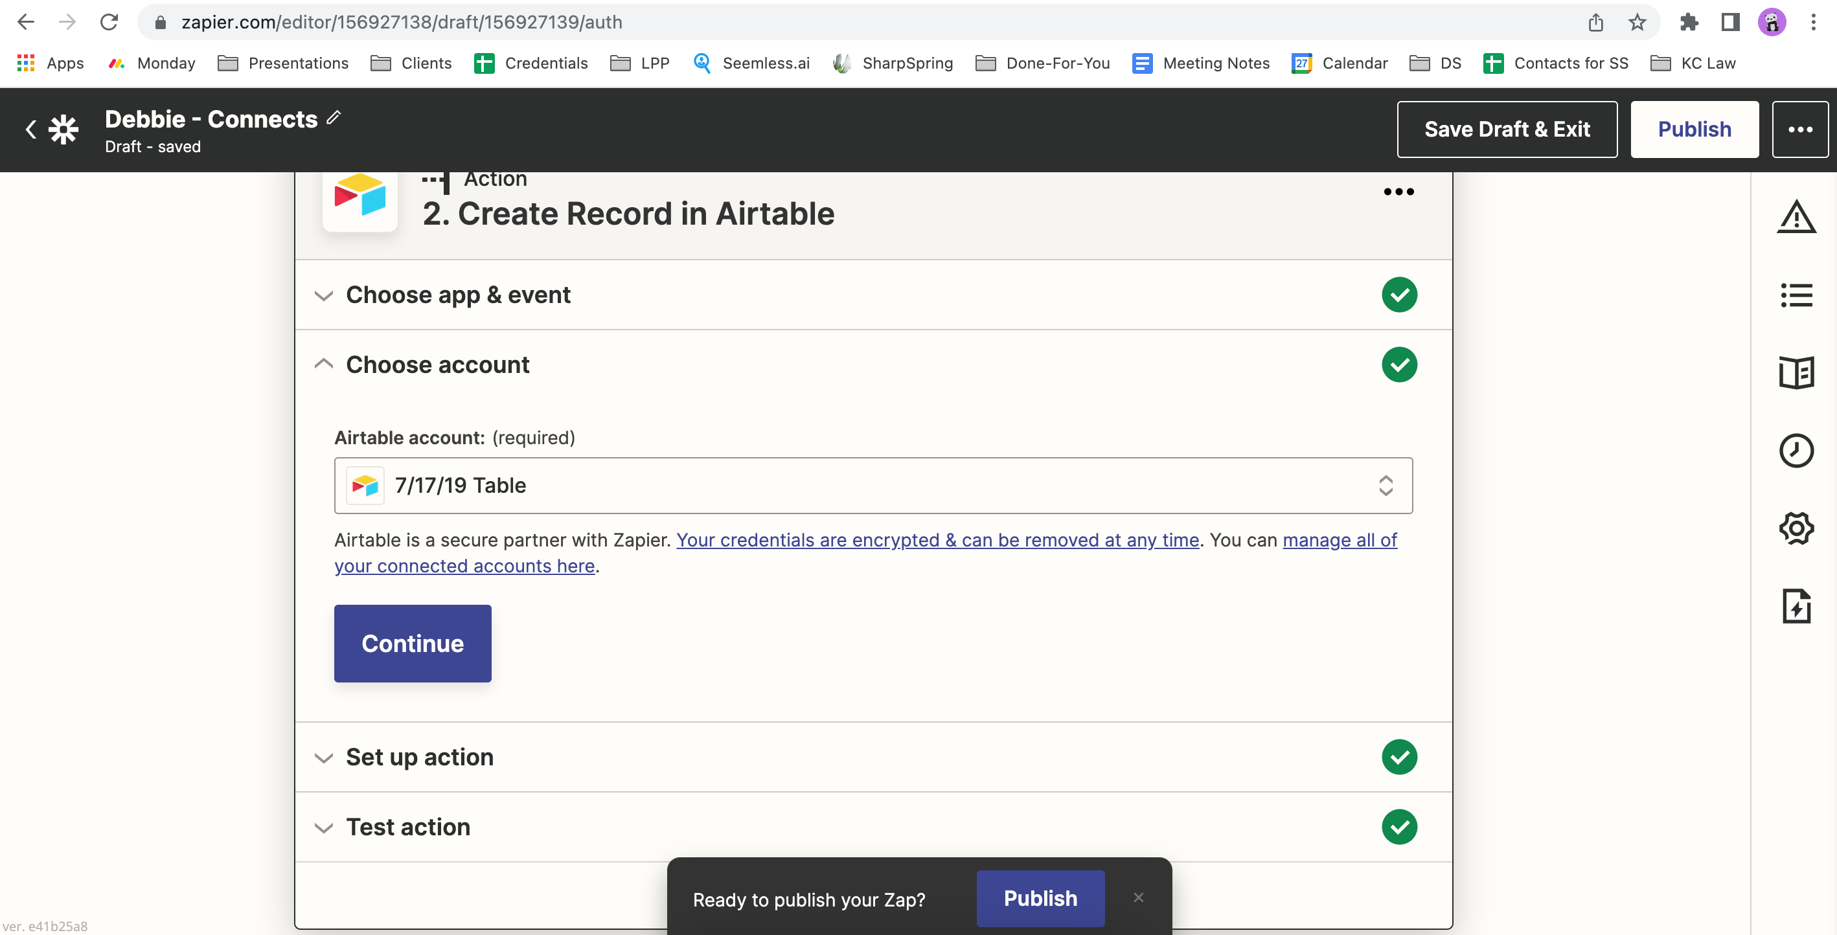Viewport: 1837px width, 935px height.
Task: Open the SharpSpring bookmark
Action: tap(893, 63)
